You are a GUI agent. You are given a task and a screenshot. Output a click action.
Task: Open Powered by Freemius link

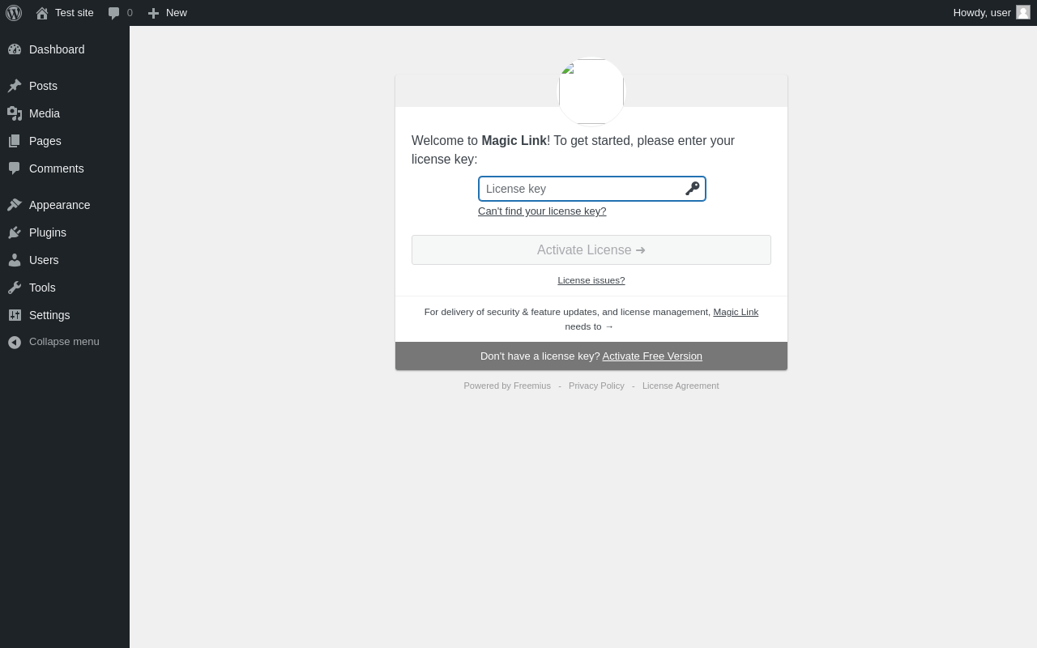pyautogui.click(x=507, y=386)
